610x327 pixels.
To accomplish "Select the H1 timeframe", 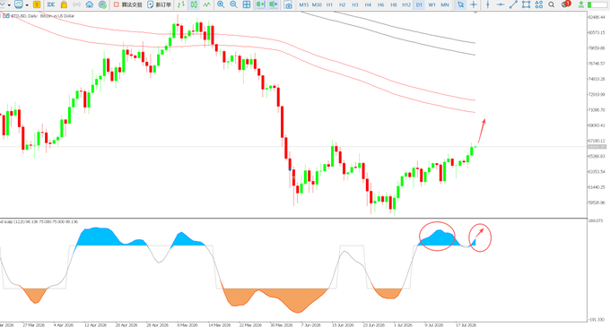I will coord(329,4).
